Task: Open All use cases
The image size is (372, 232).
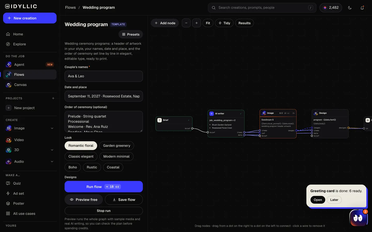Action: pos(30,213)
